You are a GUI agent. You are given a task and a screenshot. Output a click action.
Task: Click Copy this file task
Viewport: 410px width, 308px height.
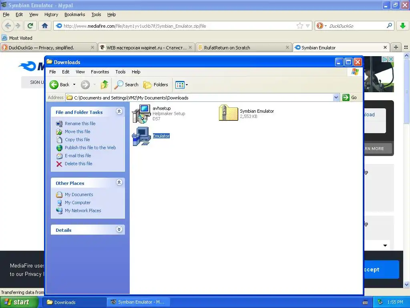pyautogui.click(x=77, y=140)
